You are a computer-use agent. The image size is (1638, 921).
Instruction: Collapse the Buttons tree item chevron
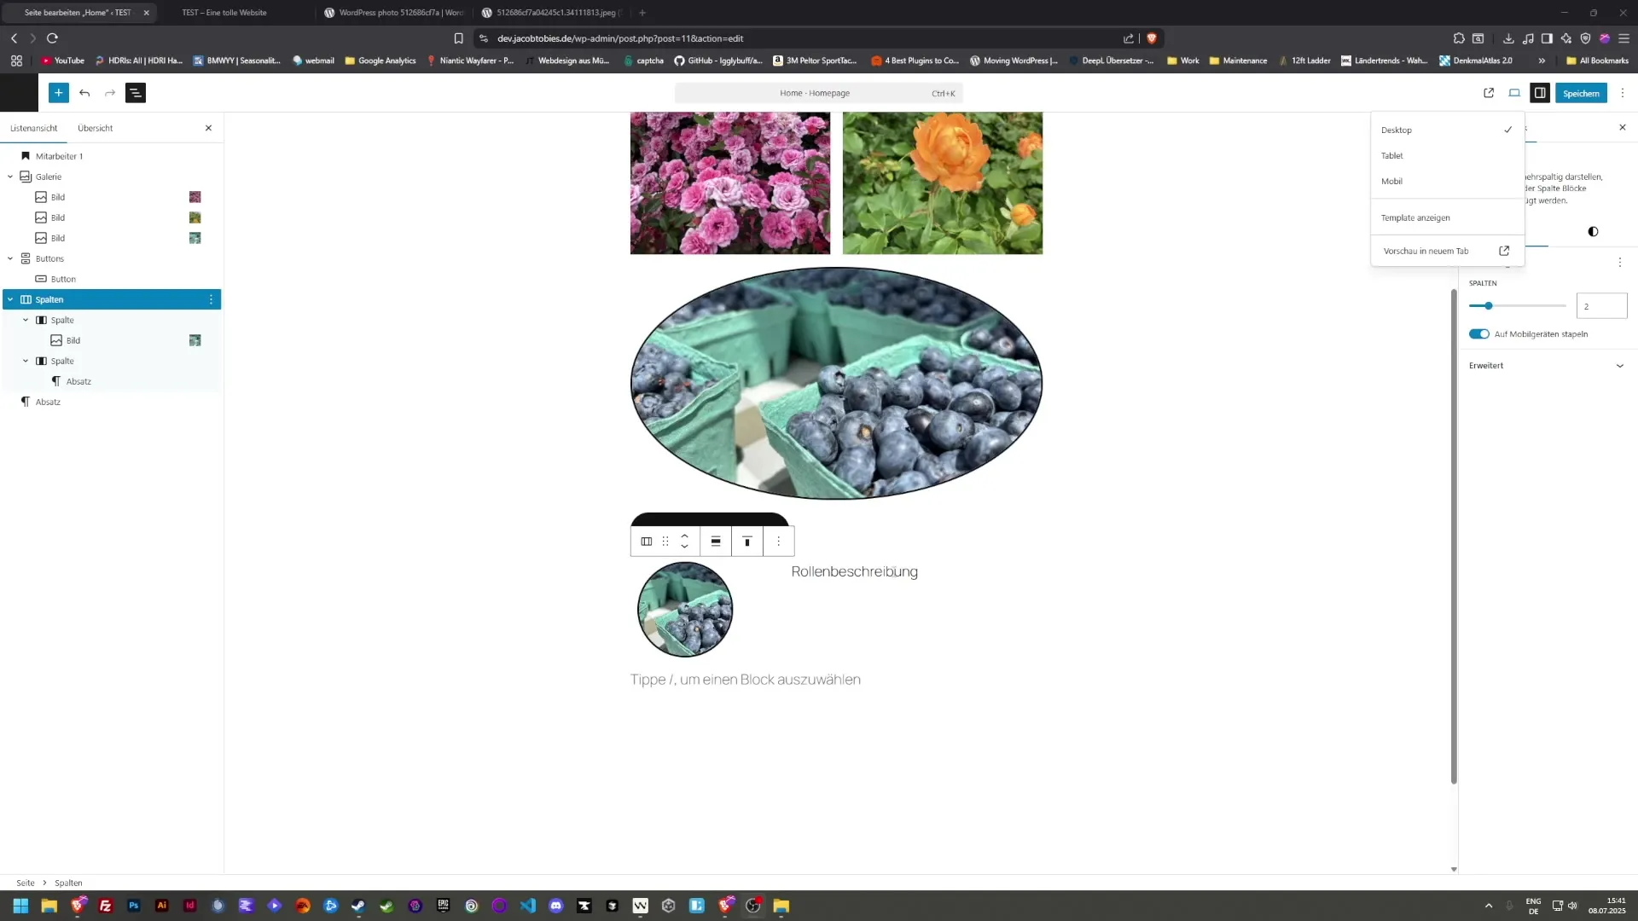(10, 258)
